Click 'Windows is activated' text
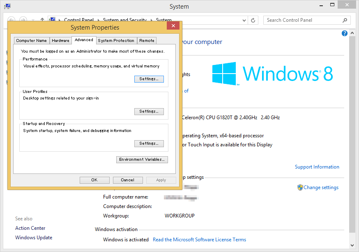 126,240
